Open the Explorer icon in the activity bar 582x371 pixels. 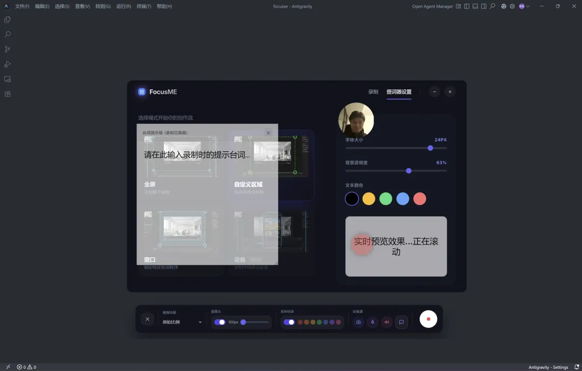7,20
